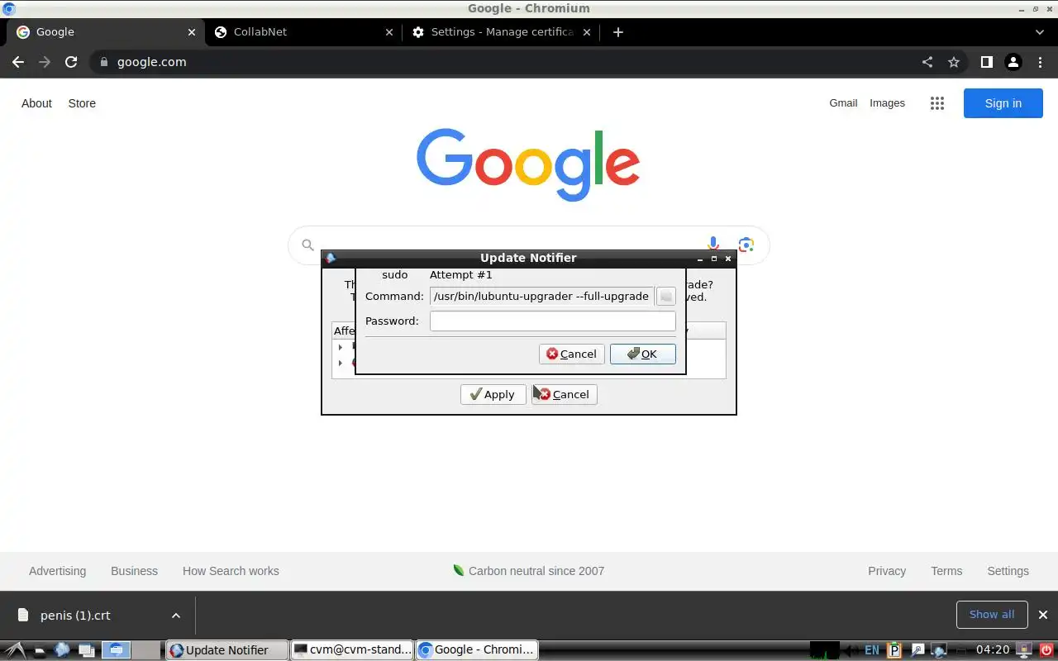
Task: Close the downloads bar
Action: [x=1043, y=615]
